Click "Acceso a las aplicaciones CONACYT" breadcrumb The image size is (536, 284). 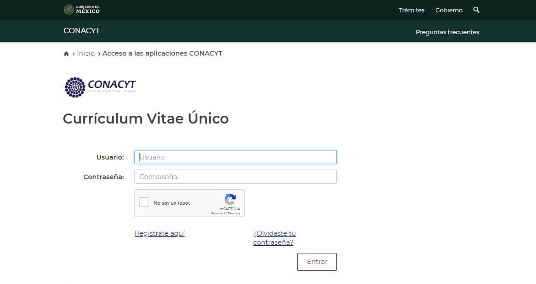pyautogui.click(x=162, y=53)
